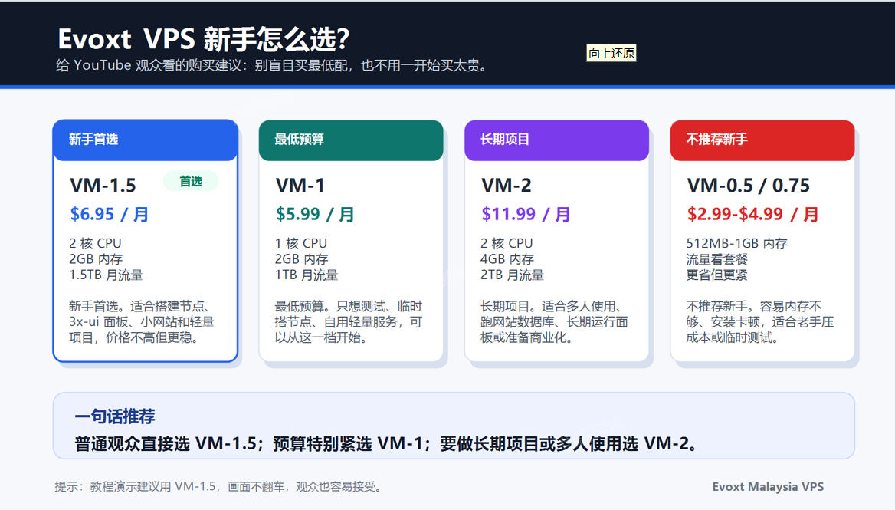
Task: Click the "$6.95 / 月" price
Action: pos(109,214)
